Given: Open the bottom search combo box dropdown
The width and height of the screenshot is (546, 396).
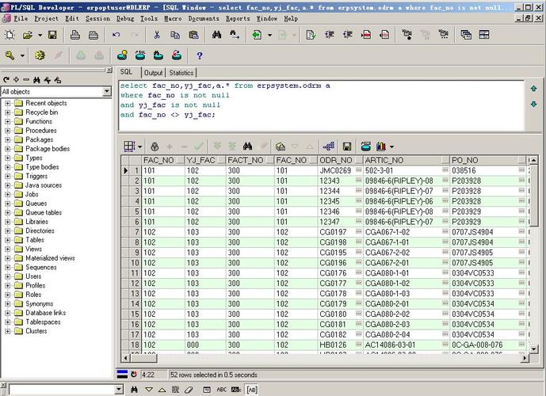Looking at the screenshot, I should pos(119,389).
